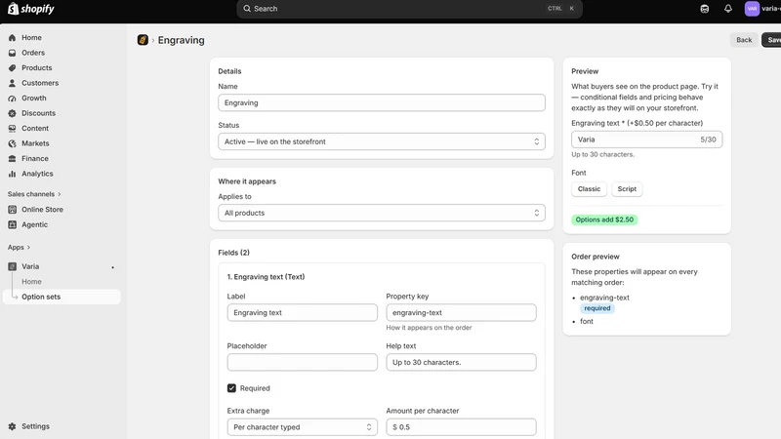The image size is (781, 439).
Task: Click the Label input field
Action: pos(303,312)
